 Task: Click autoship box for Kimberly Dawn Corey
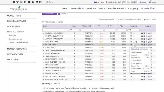click(x=134, y=33)
